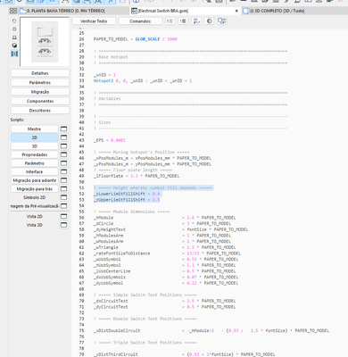Open Migração para adiante window icon
This screenshot has height=357, width=348.
[63, 180]
